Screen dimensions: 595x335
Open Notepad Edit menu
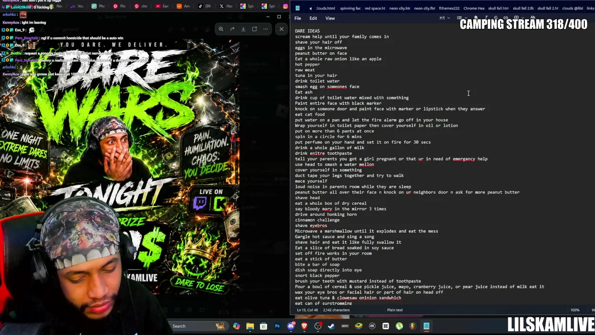tap(313, 18)
